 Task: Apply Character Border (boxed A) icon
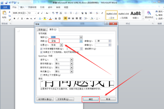click(61, 13)
